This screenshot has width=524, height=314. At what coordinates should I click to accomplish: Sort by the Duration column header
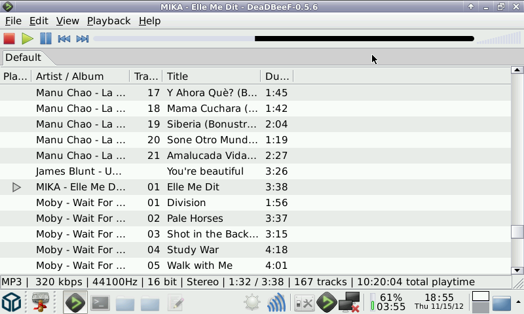[276, 77]
